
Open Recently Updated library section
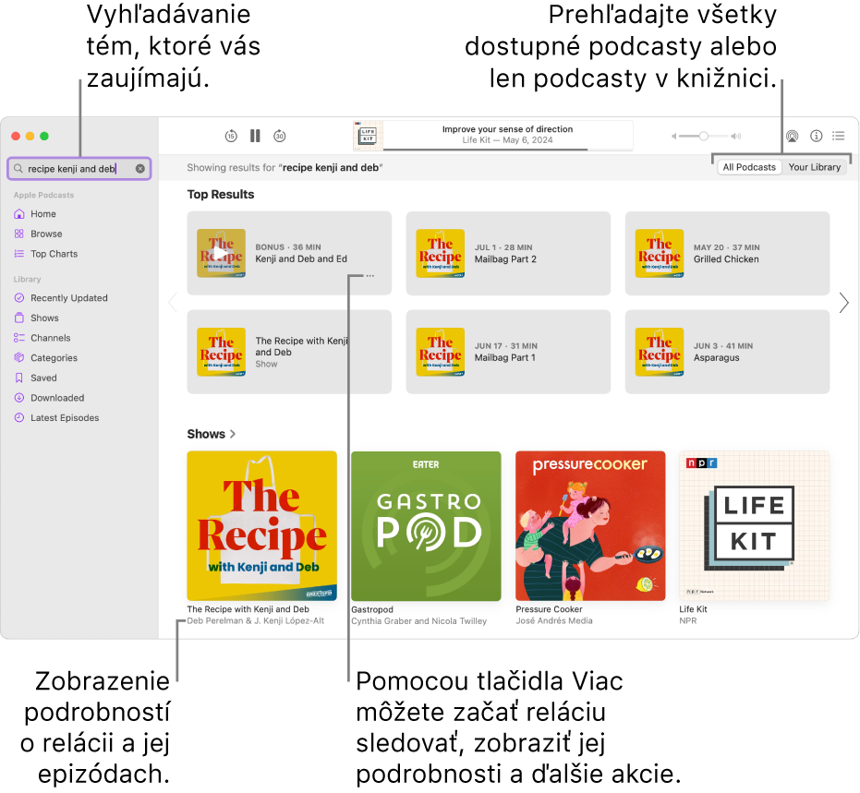tap(68, 298)
